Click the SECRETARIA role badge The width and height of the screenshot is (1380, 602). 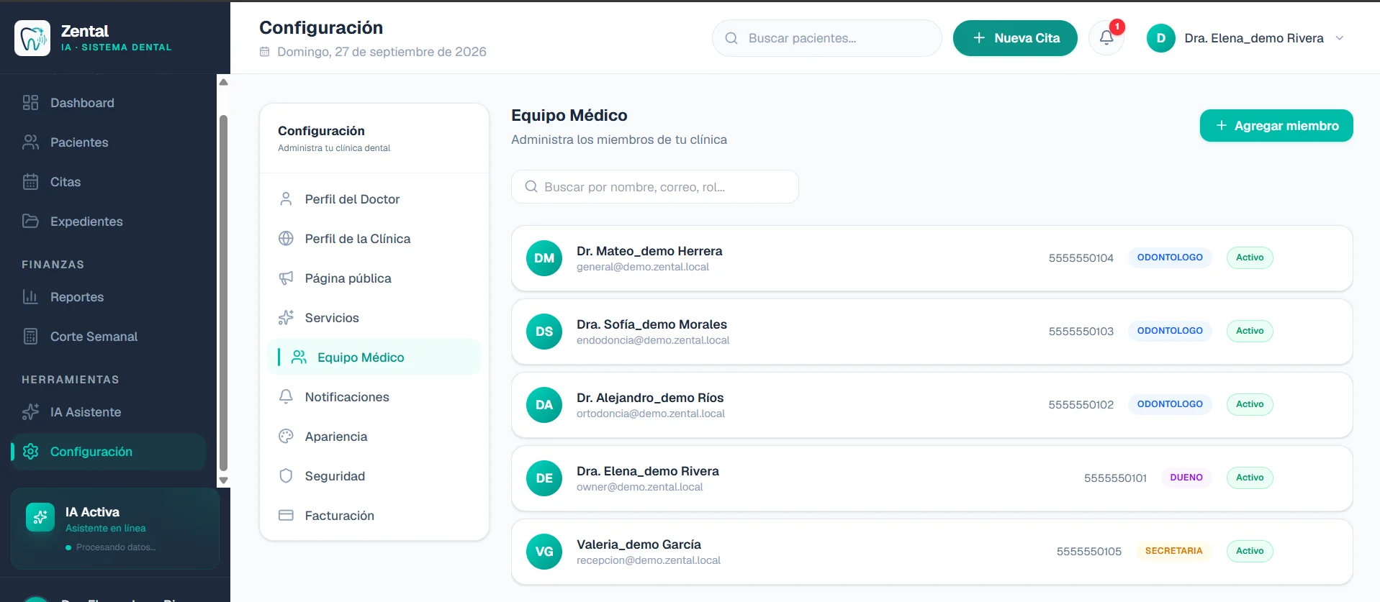[1173, 551]
